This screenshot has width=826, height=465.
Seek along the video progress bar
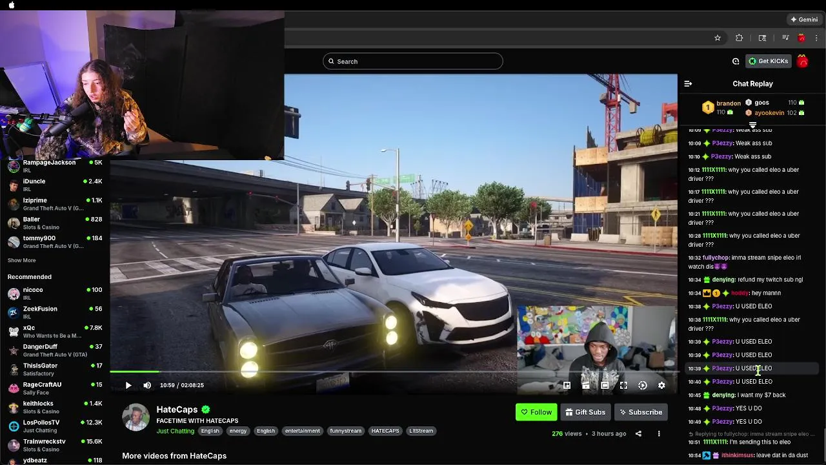[394, 371]
